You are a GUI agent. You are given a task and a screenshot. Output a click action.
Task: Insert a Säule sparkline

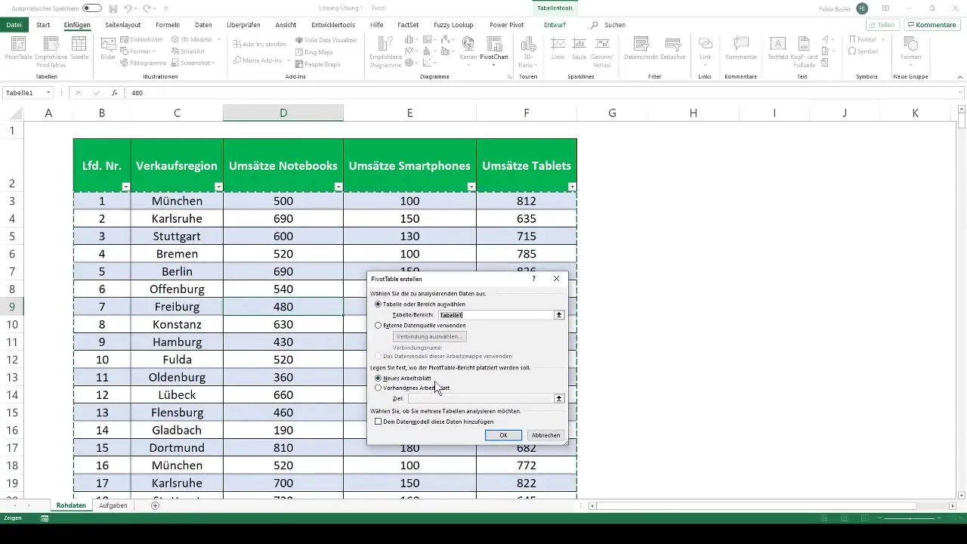(x=579, y=49)
